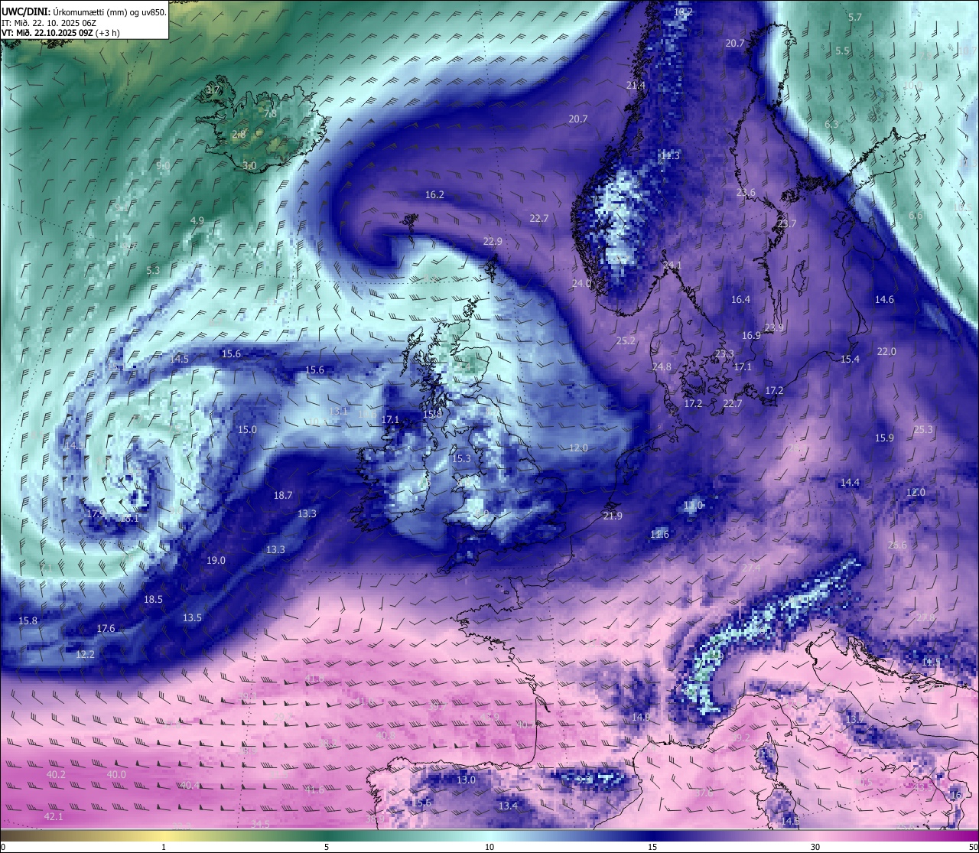This screenshot has width=979, height=853.
Task: Click the 1 tick label on the color scale
Action: click(x=164, y=847)
